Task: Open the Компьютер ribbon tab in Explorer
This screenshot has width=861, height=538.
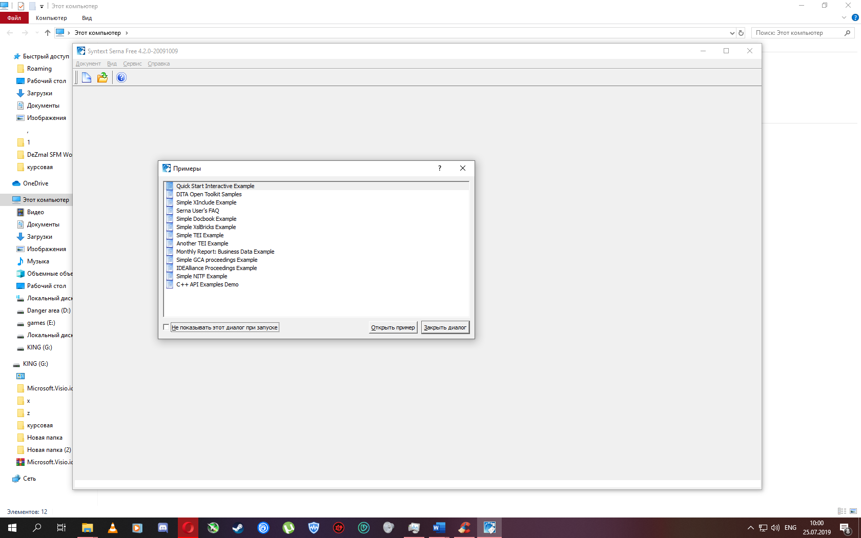Action: pos(51,18)
